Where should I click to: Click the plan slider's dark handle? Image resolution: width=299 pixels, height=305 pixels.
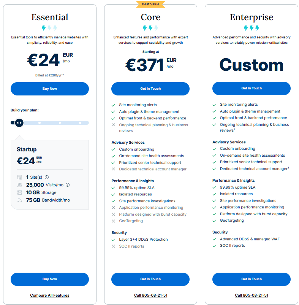[19, 122]
